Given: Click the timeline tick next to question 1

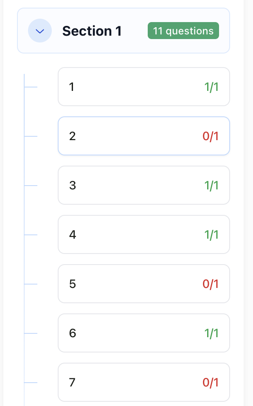Looking at the screenshot, I should click(30, 87).
